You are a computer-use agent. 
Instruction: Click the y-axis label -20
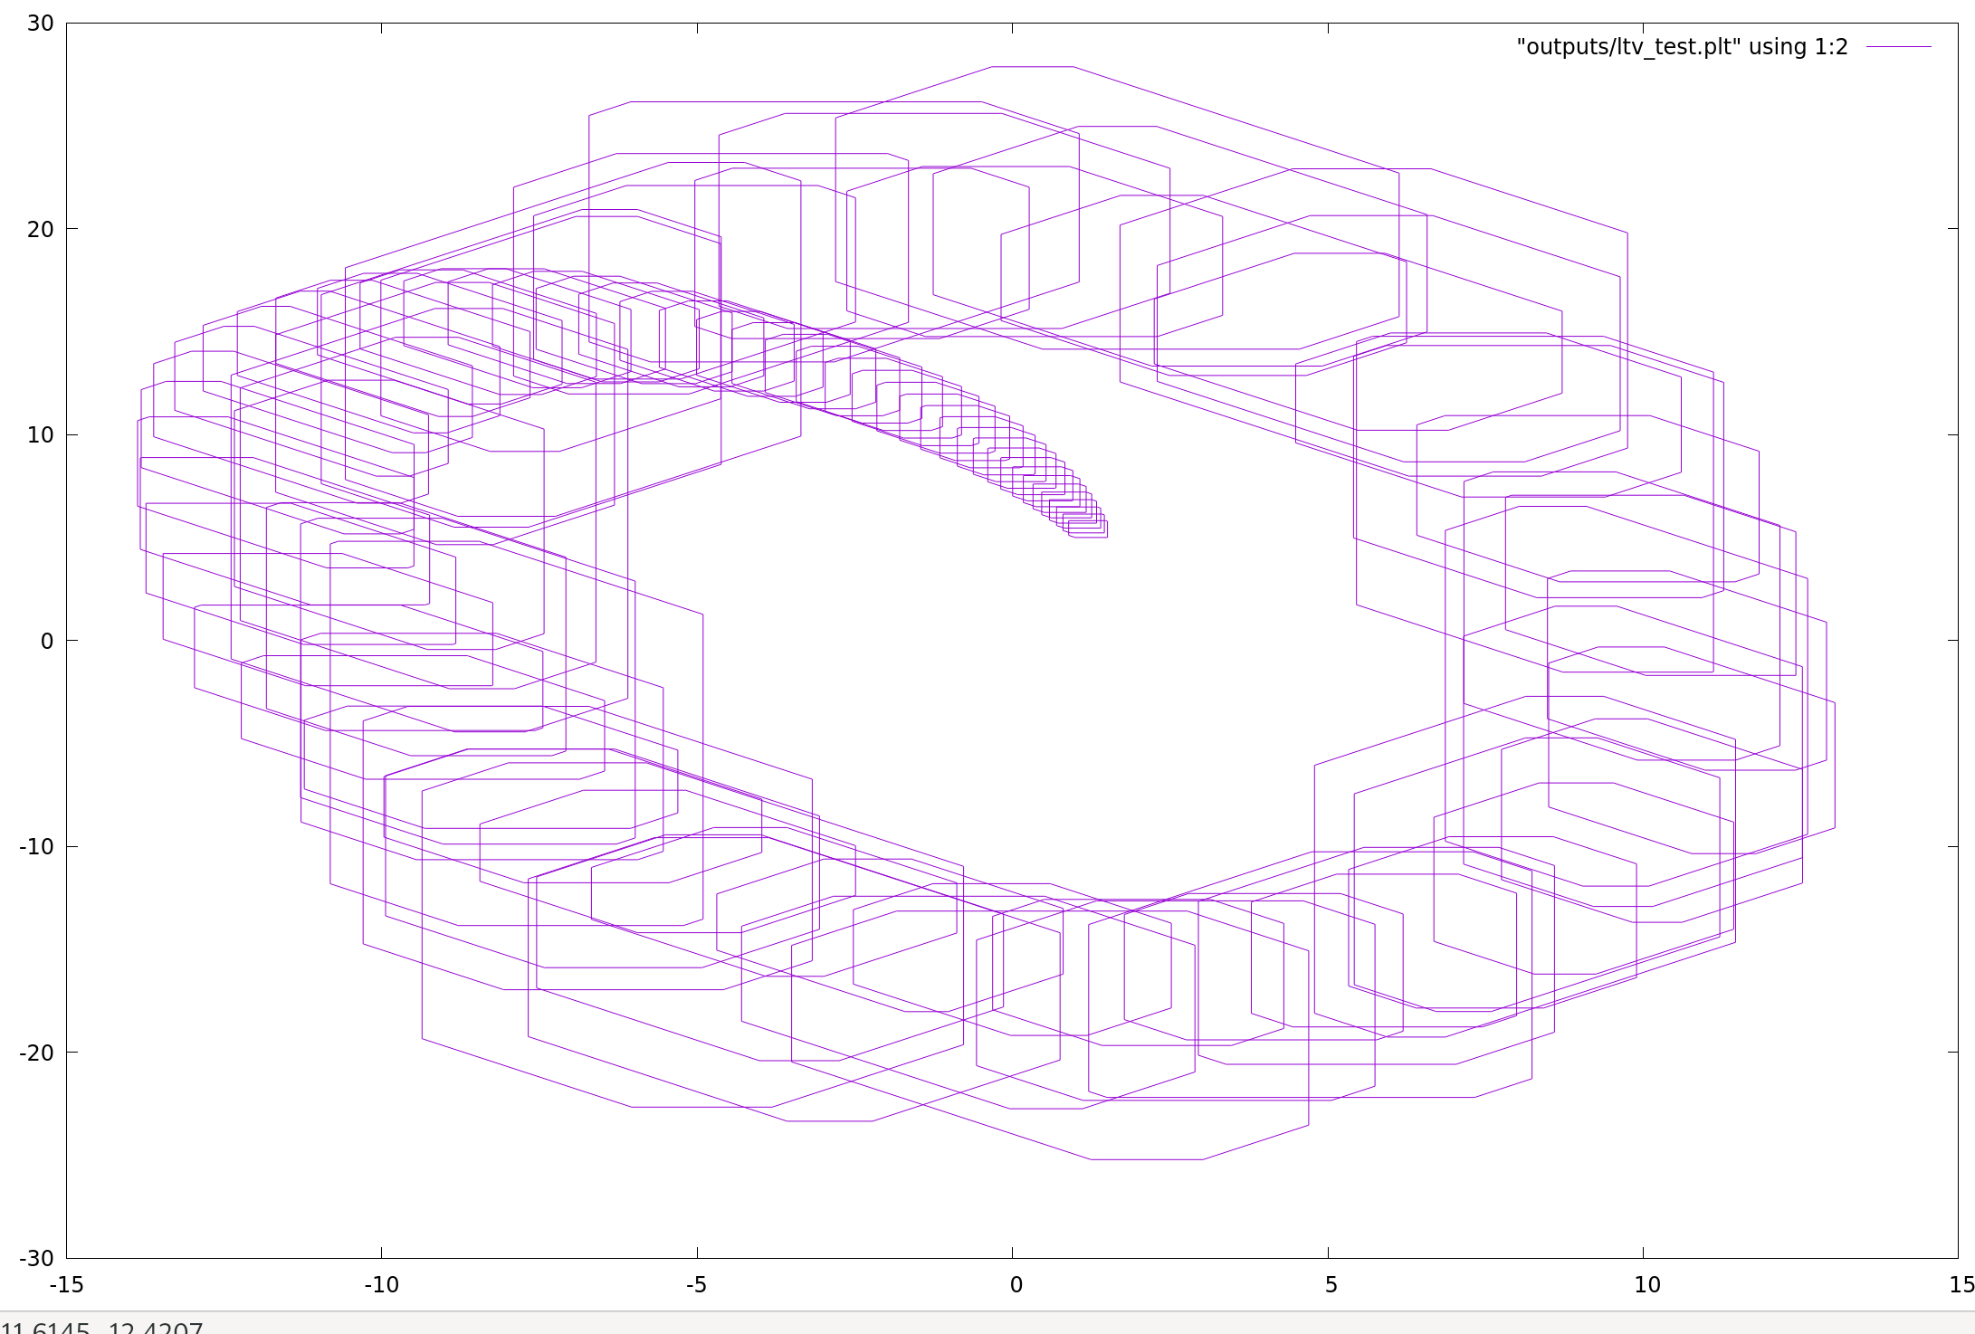tap(36, 1053)
